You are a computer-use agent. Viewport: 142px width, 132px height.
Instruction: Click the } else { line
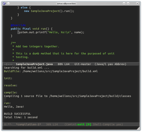(x=24, y=7)
